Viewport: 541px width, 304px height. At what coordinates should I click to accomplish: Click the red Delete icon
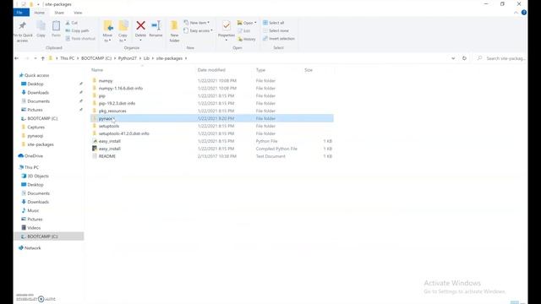140,25
